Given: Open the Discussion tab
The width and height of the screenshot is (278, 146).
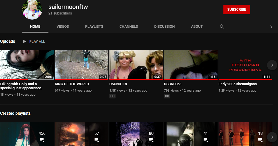Looking at the screenshot, I should click(x=164, y=26).
